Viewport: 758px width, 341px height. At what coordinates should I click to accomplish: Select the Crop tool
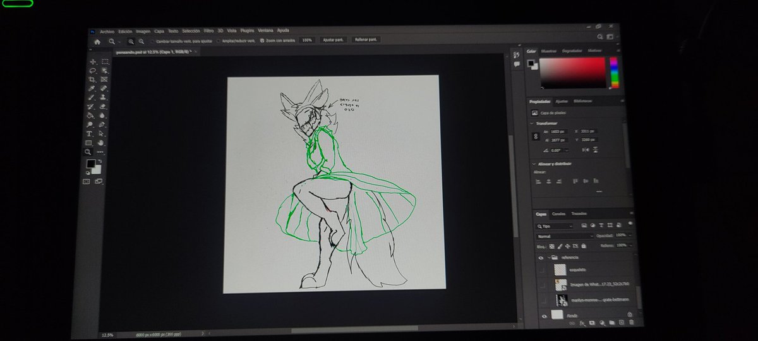pyautogui.click(x=92, y=79)
